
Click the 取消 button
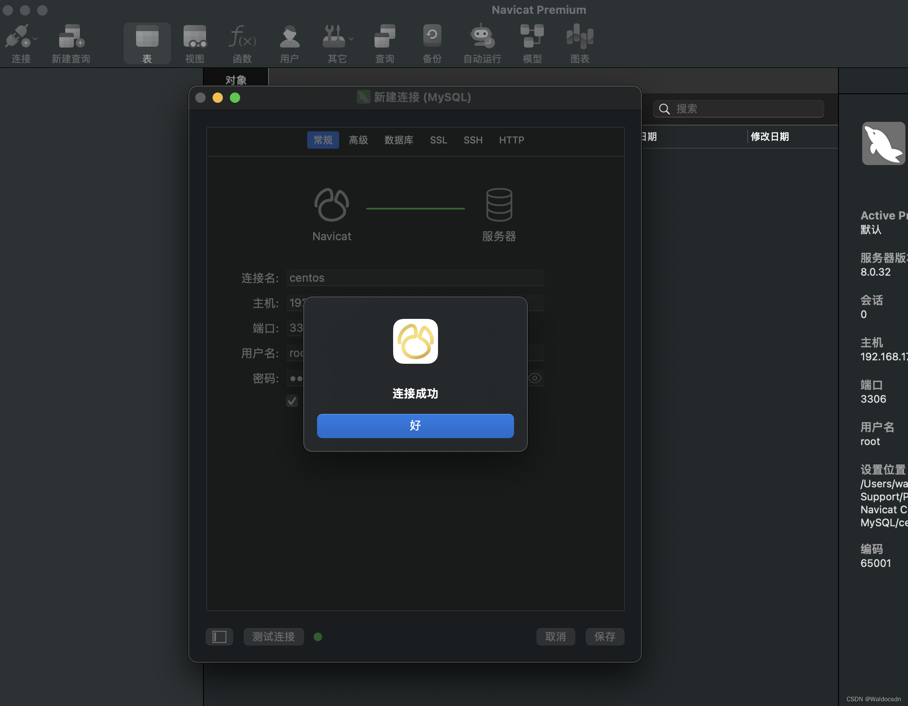click(556, 637)
